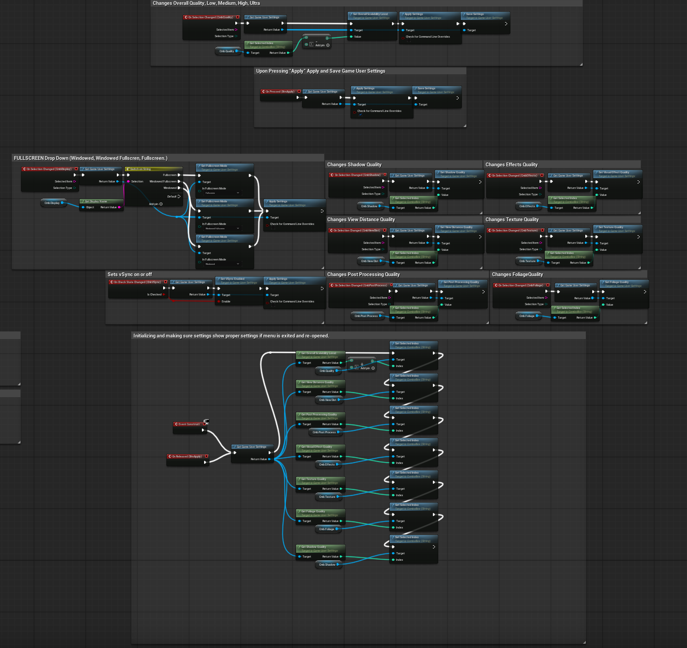Click Add pin next to Cmb Quality in the top comment
Screen dimensions: 687x648
(x=323, y=45)
